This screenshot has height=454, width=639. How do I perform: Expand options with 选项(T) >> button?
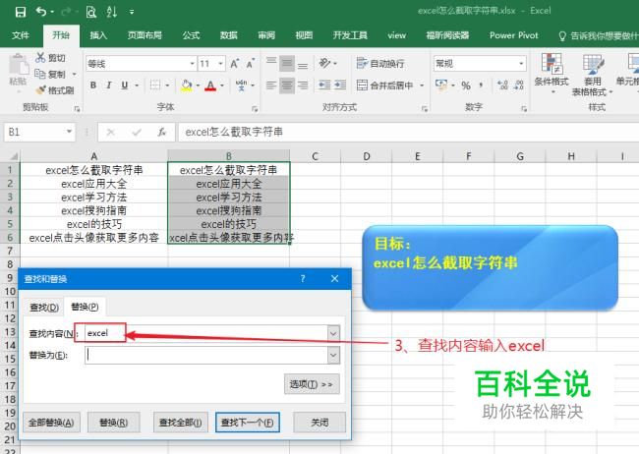pyautogui.click(x=312, y=384)
